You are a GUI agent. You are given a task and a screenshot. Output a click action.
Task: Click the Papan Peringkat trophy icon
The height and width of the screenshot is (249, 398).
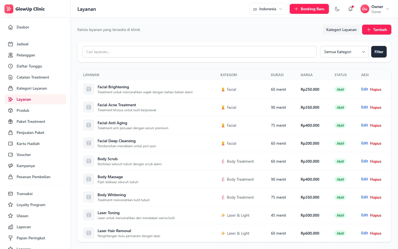[11, 238]
